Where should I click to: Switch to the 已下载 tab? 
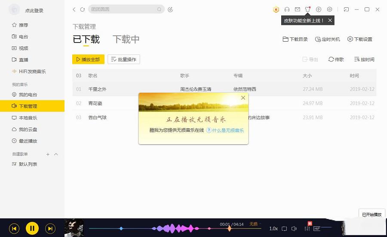(86, 39)
